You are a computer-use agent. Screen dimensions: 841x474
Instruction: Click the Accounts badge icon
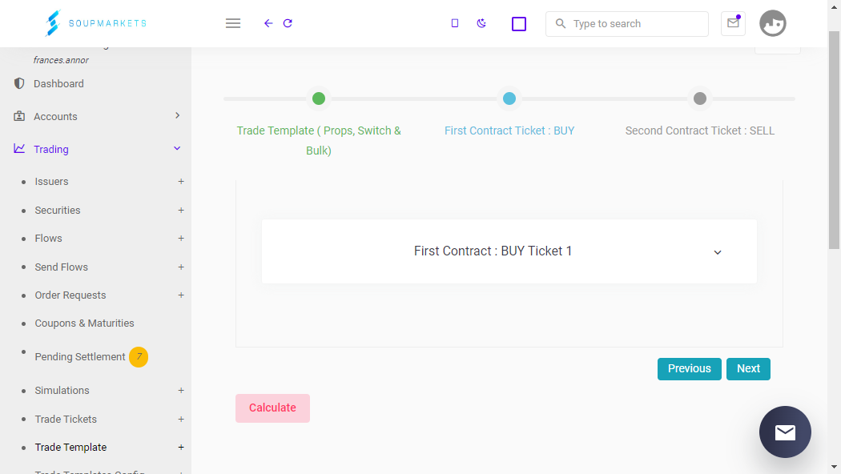(x=19, y=116)
